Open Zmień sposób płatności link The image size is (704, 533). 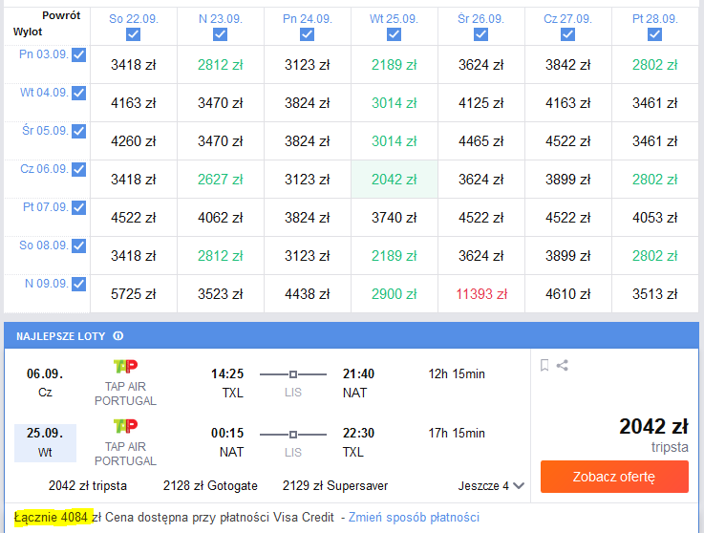pos(414,518)
